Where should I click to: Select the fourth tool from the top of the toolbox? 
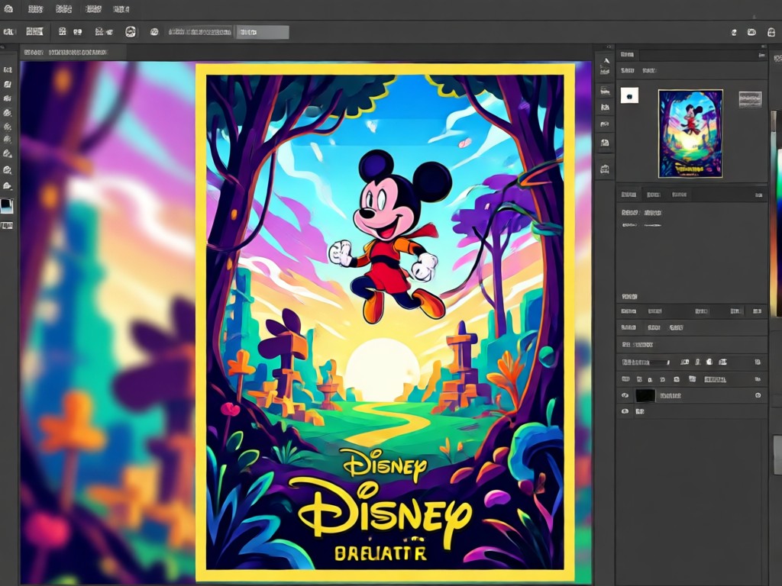click(x=8, y=113)
